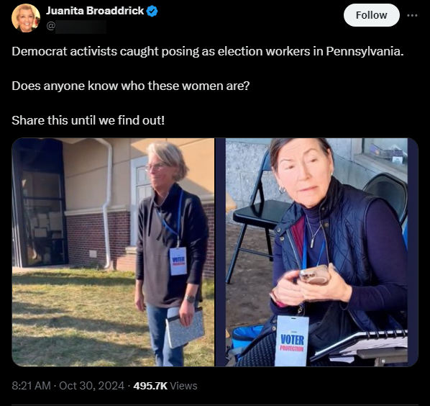430x406 pixels.
Task: Click the large Voter Protection badge in right photo
Action: (292, 341)
